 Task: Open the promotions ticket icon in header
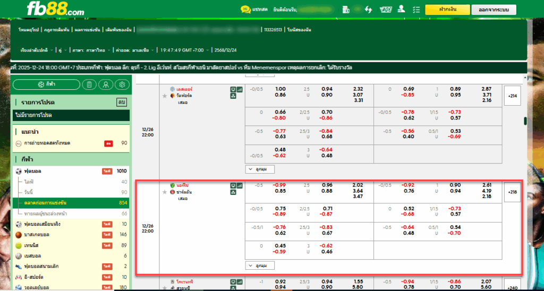(x=386, y=10)
